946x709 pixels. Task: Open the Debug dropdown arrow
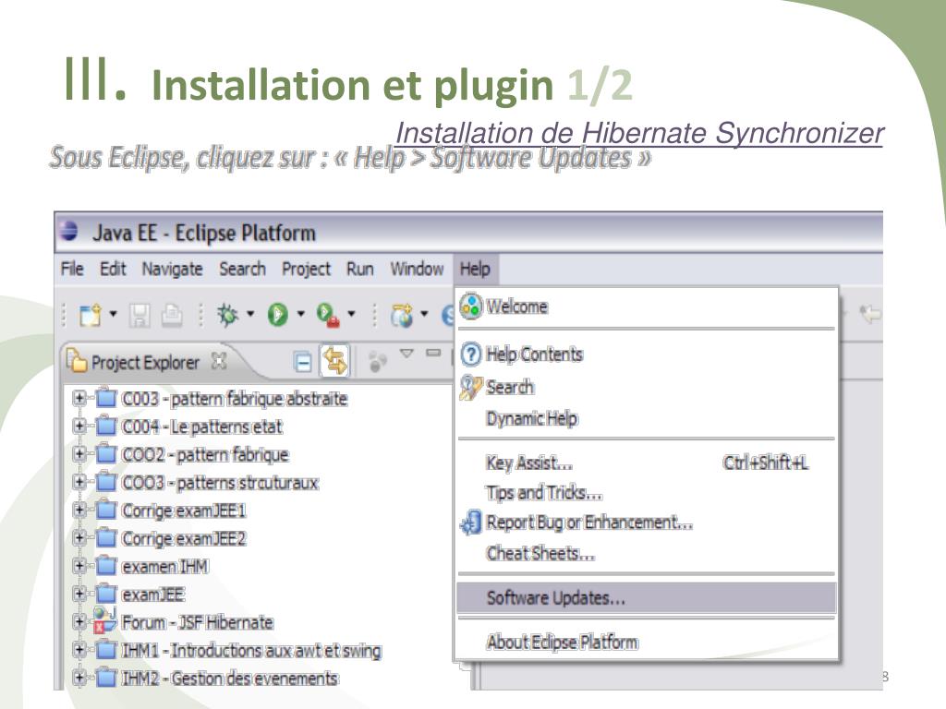(x=250, y=314)
